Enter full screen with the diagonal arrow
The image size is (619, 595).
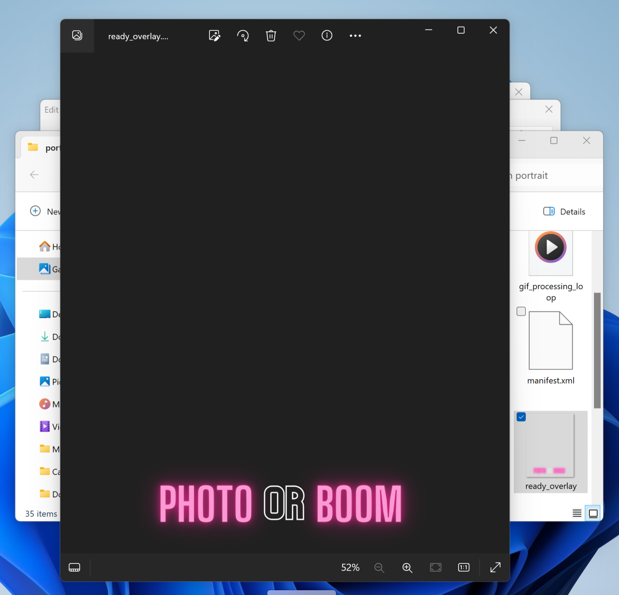[x=495, y=568]
